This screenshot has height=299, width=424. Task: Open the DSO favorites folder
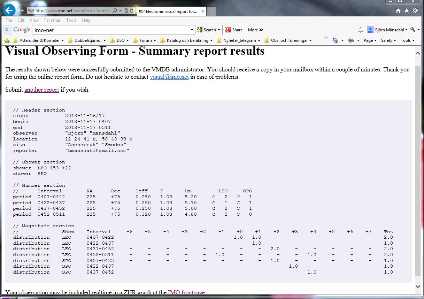click(119, 40)
